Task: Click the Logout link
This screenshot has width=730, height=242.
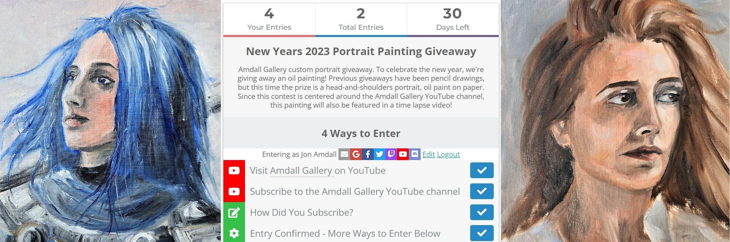Action: [x=448, y=154]
